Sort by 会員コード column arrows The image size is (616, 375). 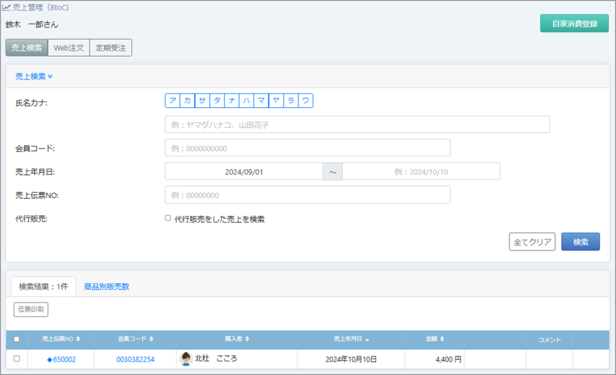coord(151,340)
